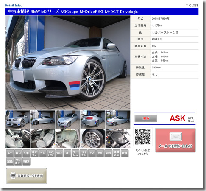Click the 右H feature badge
Viewport: 206px width, 191px height.
[18, 153]
